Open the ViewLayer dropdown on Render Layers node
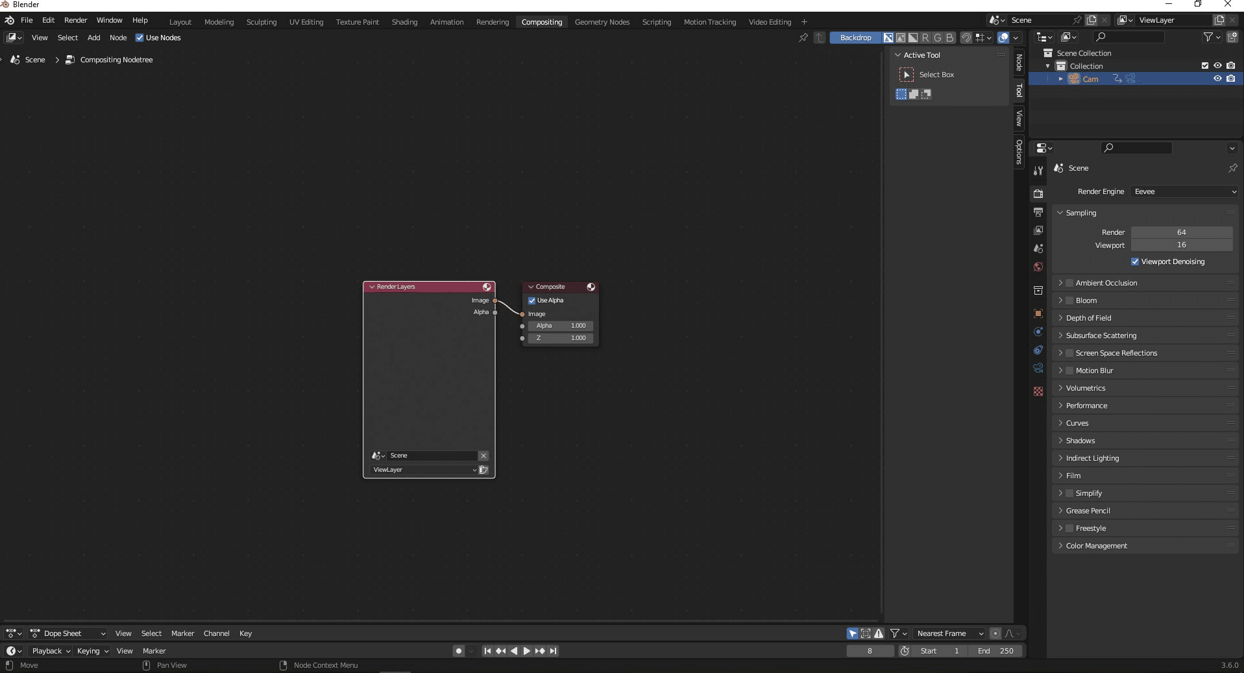Image resolution: width=1244 pixels, height=673 pixels. (424, 470)
